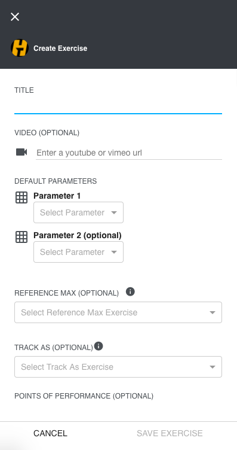Click the arrow in the Track As dropdown
Screen dimensions: 237x450
(x=213, y=367)
